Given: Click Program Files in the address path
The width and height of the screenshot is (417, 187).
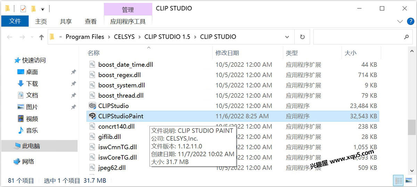Looking at the screenshot, I should coord(85,37).
